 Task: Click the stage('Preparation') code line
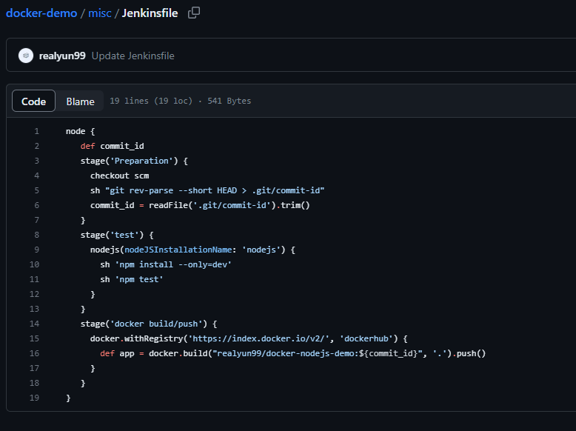[x=134, y=161]
